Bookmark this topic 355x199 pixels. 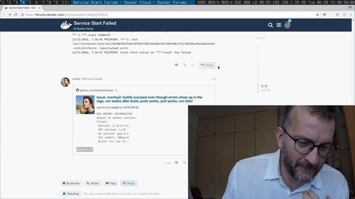click(x=71, y=184)
